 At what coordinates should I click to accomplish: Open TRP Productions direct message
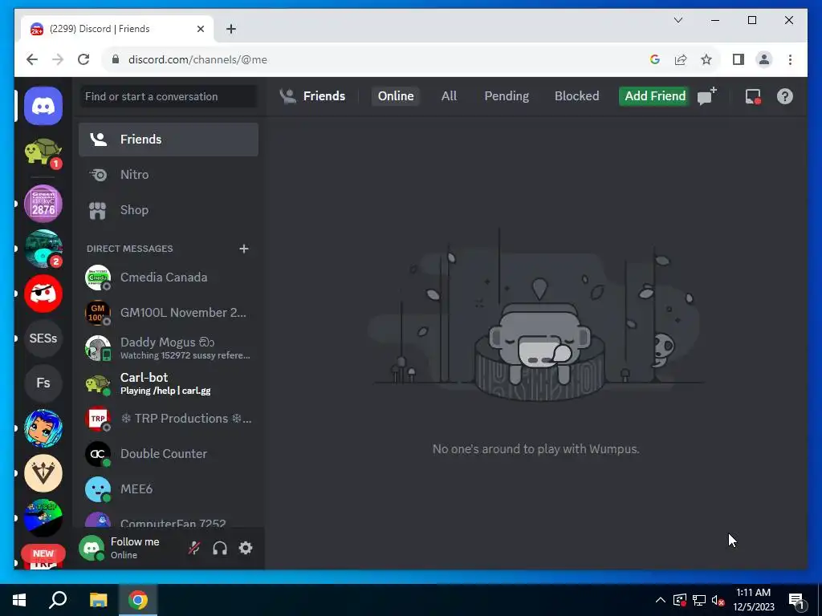(x=169, y=419)
